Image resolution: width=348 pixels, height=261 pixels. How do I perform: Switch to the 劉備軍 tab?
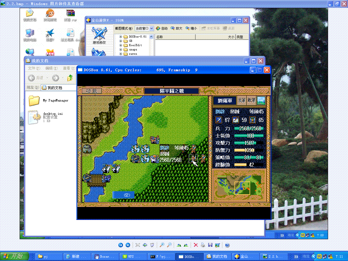coord(225,101)
